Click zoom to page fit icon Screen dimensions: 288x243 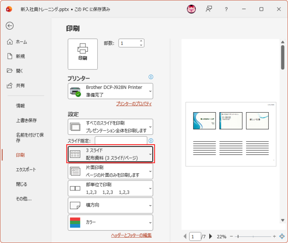coord(282,236)
